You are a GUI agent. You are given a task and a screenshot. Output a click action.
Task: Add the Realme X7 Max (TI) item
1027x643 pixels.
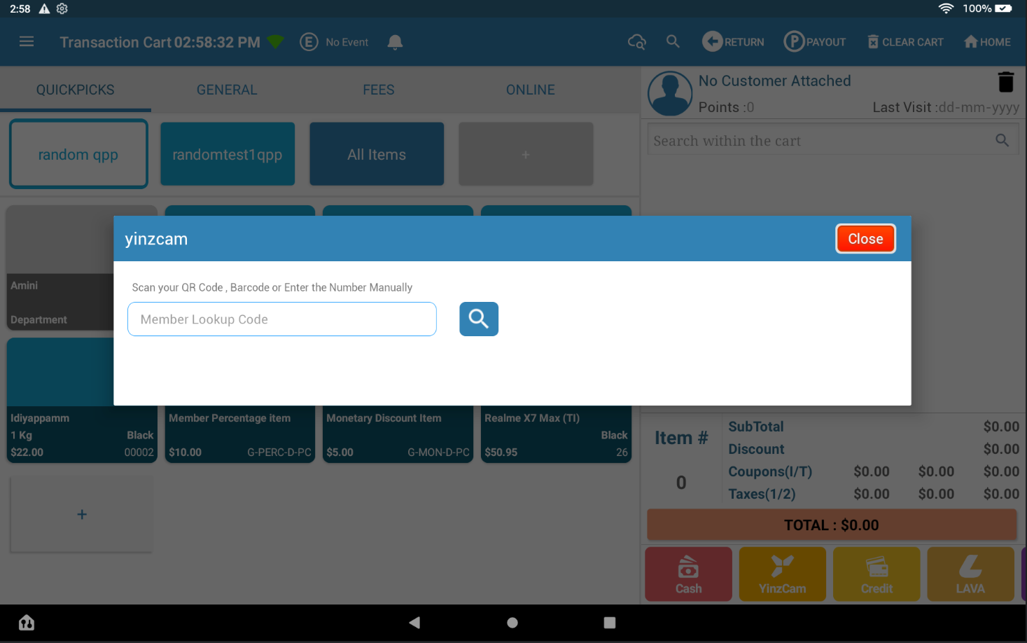tap(556, 434)
